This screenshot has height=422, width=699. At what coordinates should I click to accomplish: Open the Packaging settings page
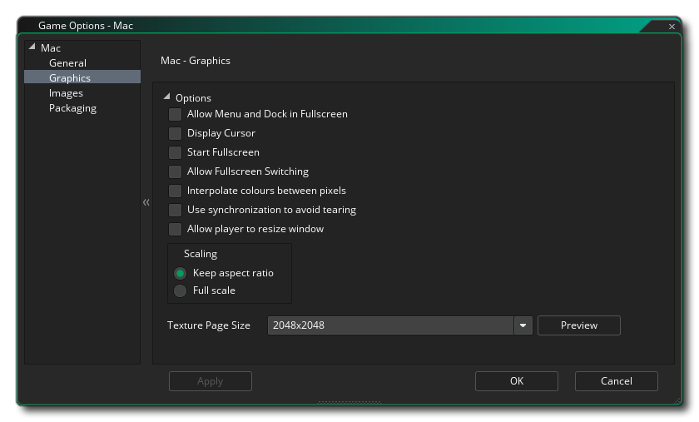point(72,108)
